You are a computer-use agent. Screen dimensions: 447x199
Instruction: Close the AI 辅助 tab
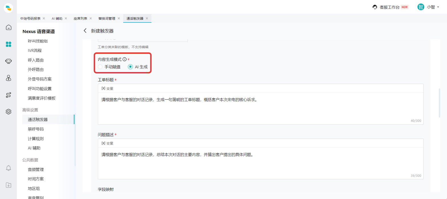point(66,18)
